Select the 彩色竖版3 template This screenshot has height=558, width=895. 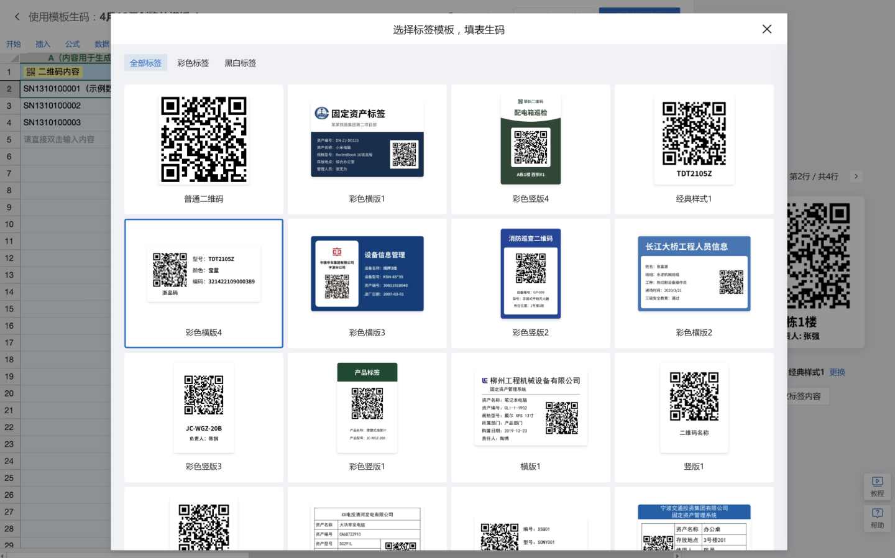pyautogui.click(x=204, y=418)
